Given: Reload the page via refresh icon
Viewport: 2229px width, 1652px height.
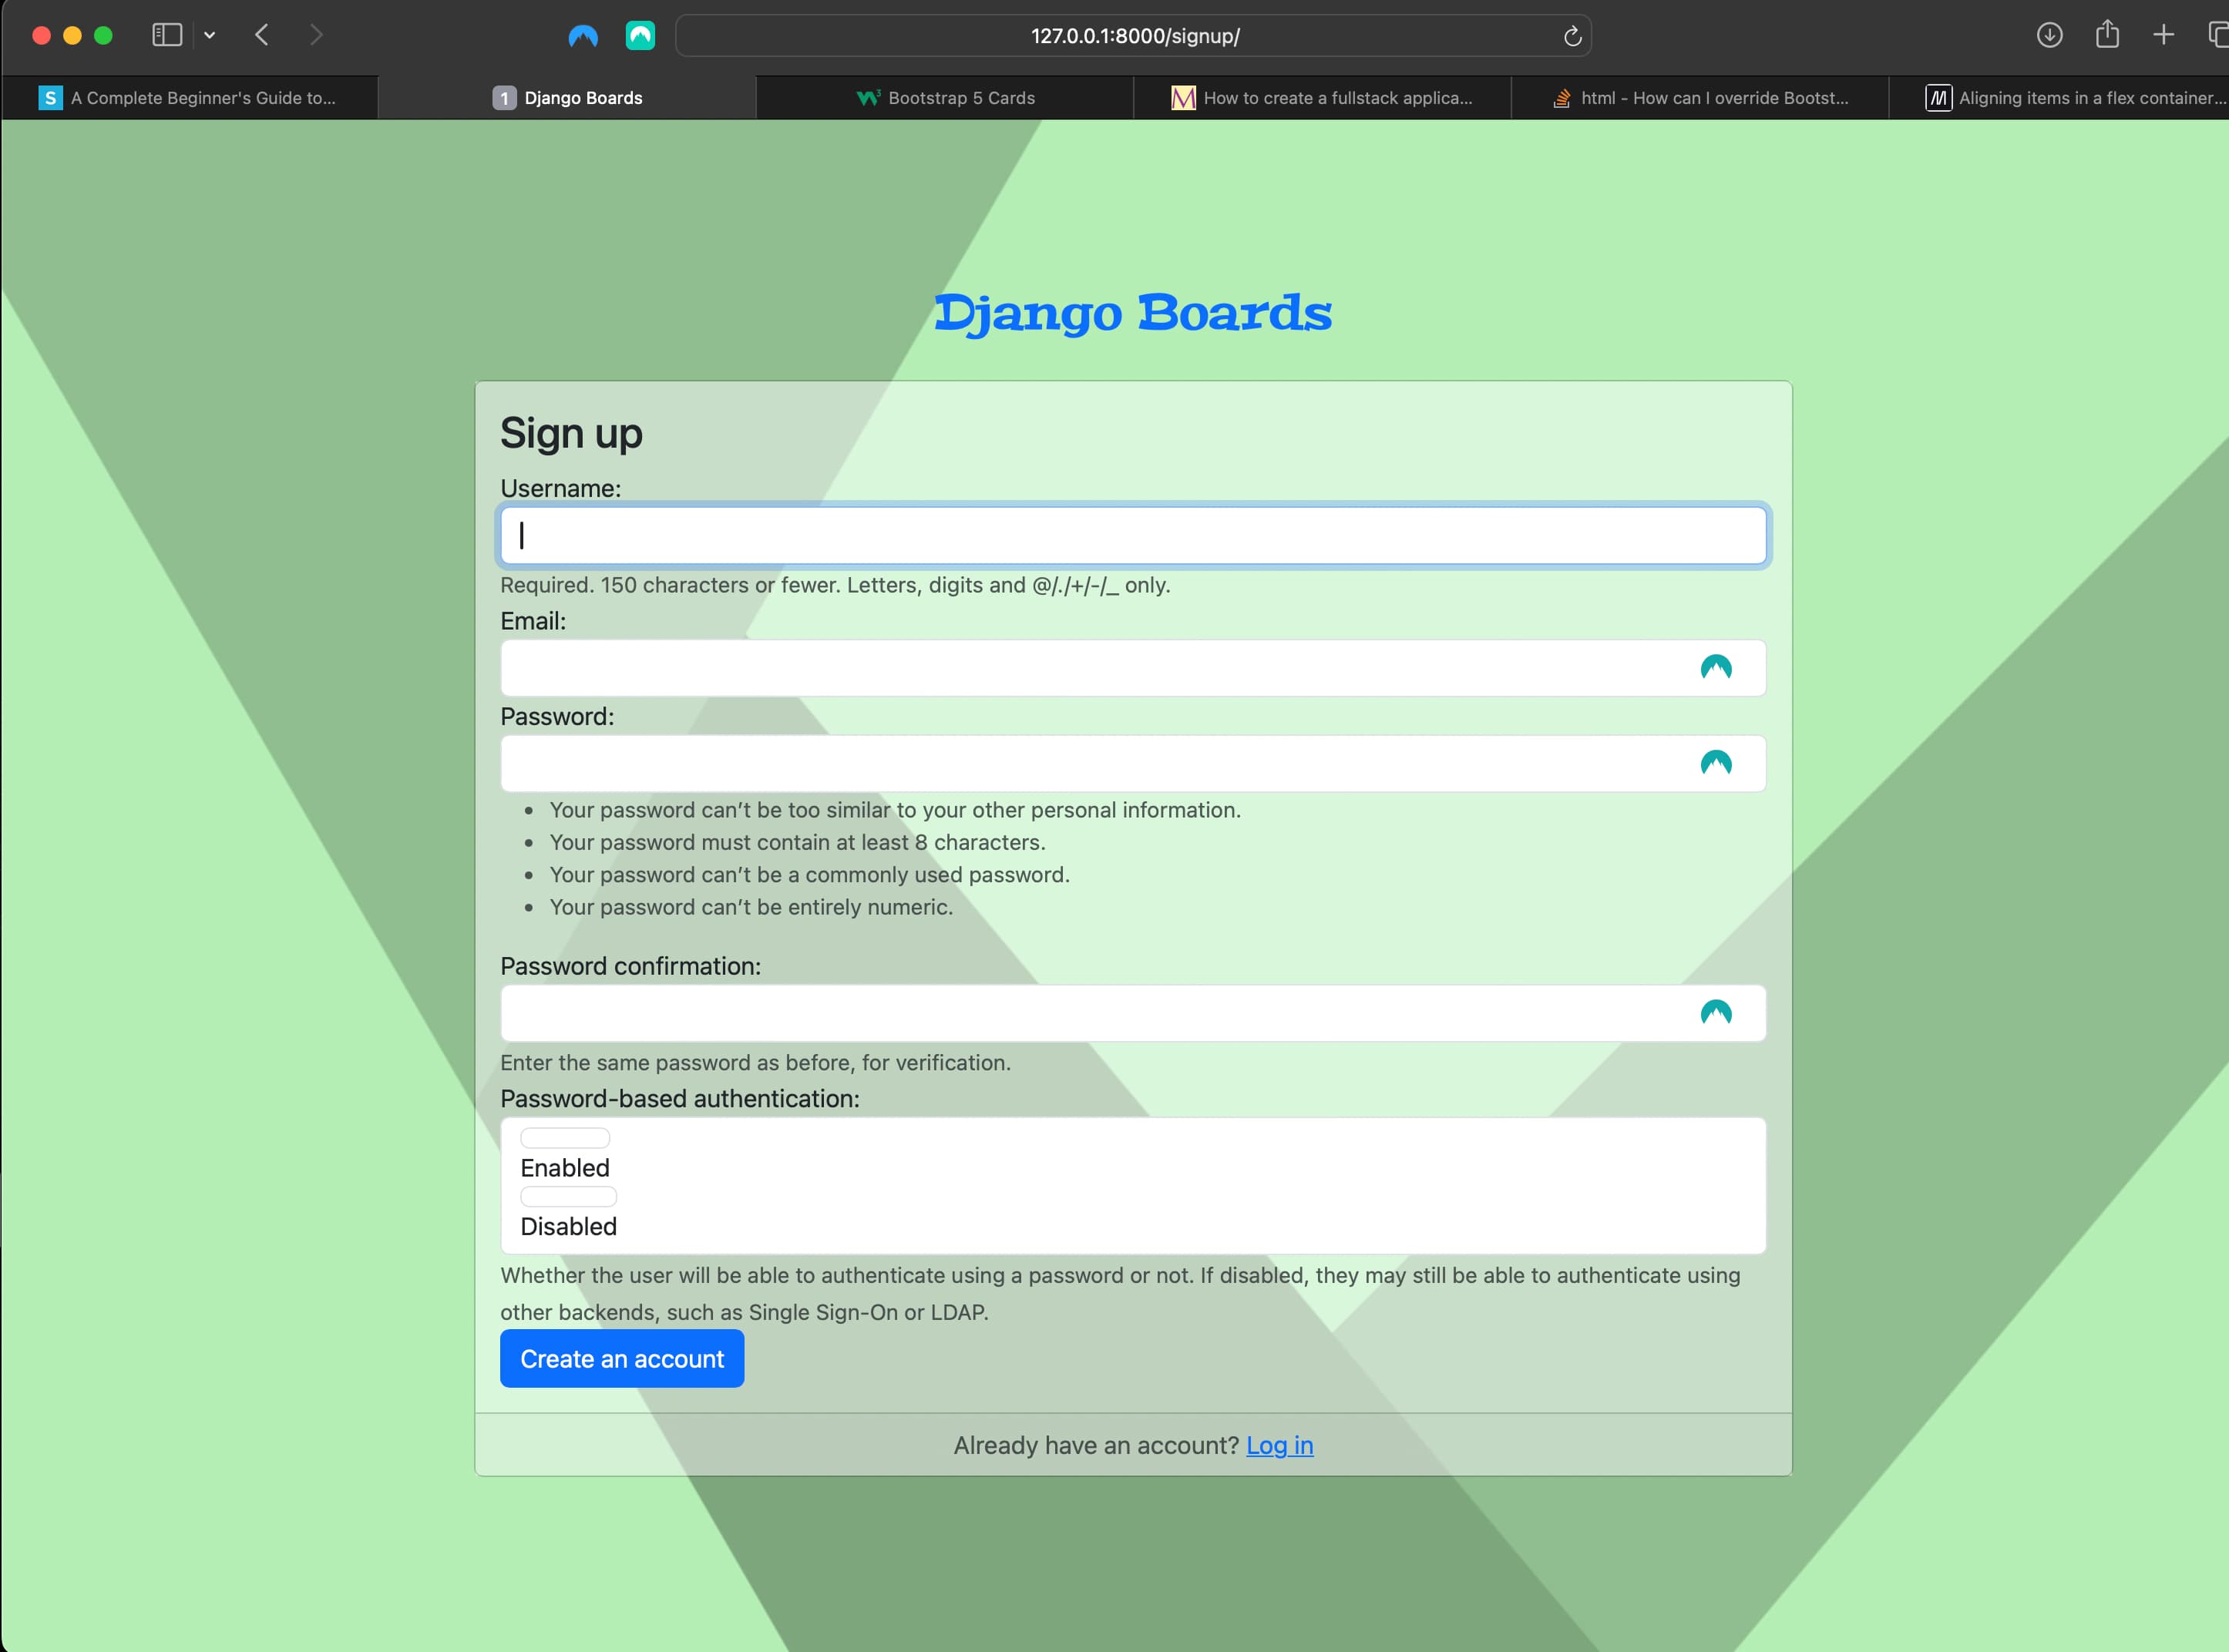Looking at the screenshot, I should (x=1572, y=36).
